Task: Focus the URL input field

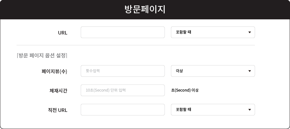Action: [123, 32]
